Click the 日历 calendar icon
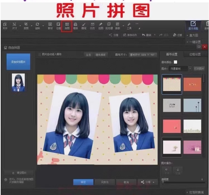 point(92,26)
